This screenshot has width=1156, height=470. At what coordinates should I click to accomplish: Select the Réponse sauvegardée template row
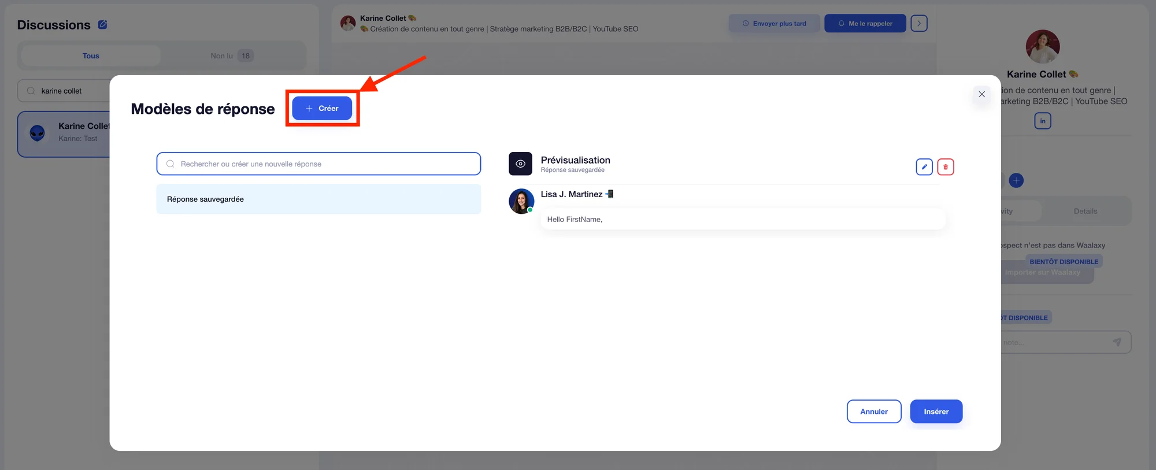tap(318, 199)
